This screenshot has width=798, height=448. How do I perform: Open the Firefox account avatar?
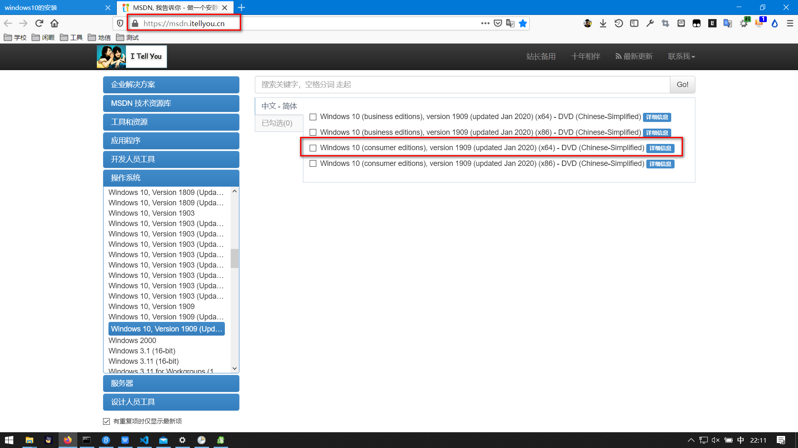(588, 23)
